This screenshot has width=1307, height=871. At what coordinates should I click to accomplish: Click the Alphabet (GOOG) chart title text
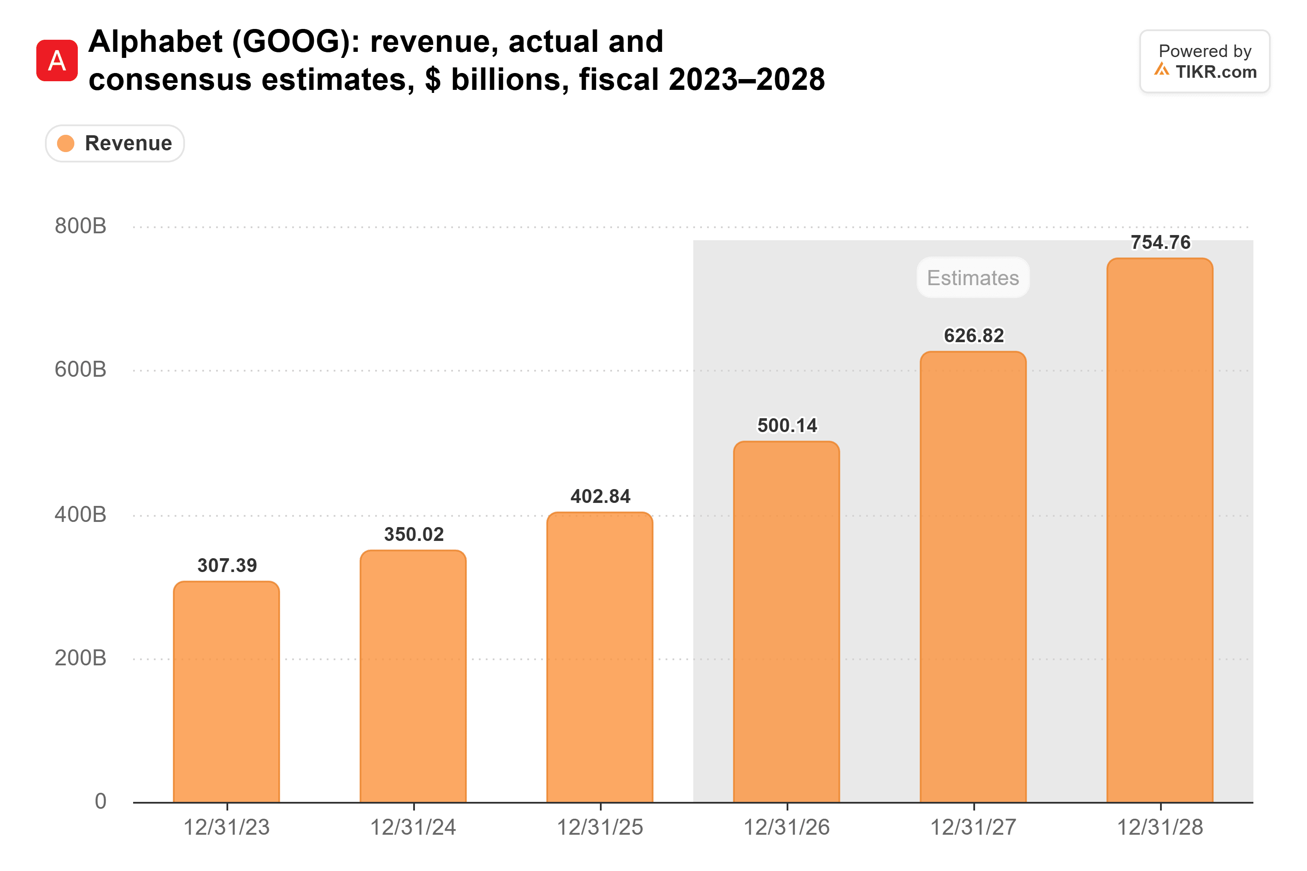[457, 60]
